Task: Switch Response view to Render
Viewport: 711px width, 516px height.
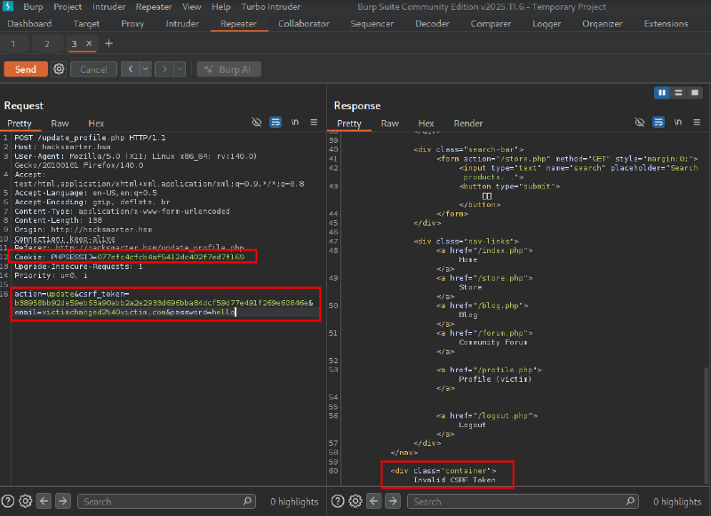Action: pos(468,123)
